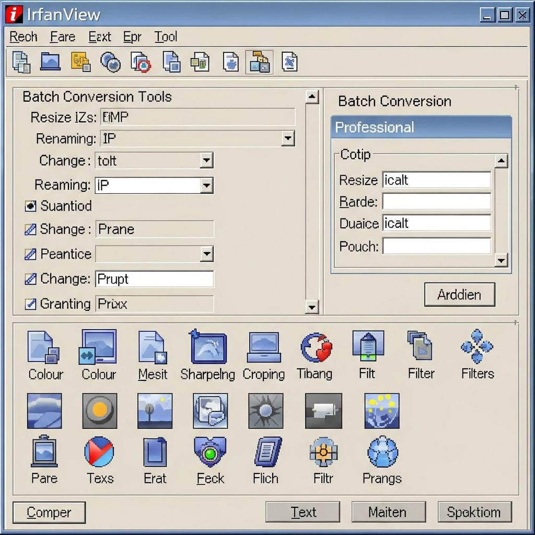Click the copy documents toolbar icon
Image resolution: width=535 pixels, height=535 pixels.
[x=21, y=62]
